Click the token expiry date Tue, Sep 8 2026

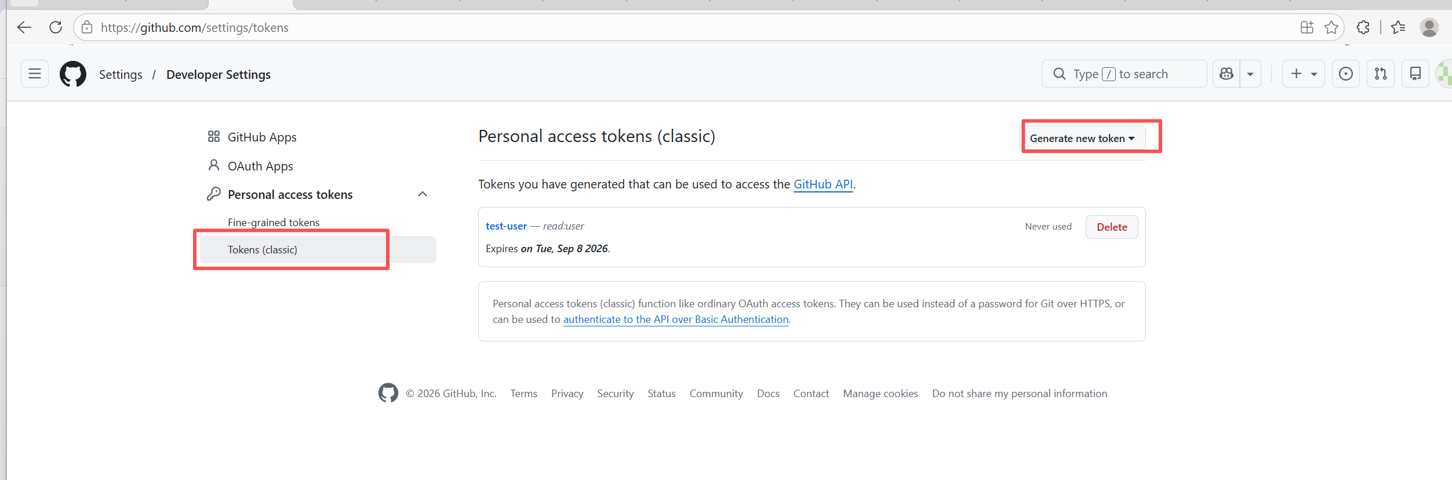click(572, 248)
